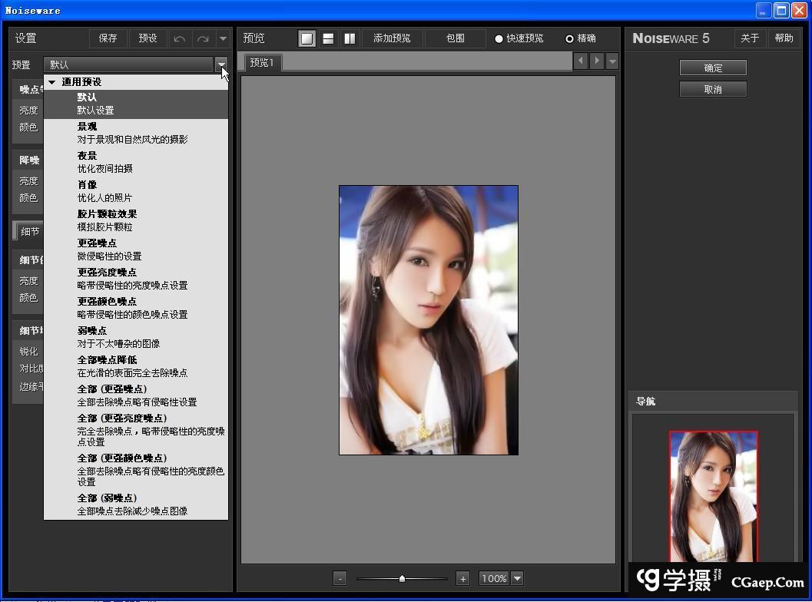Select the vertical split preview icon
Viewport: 812px width, 602px height.
point(350,38)
